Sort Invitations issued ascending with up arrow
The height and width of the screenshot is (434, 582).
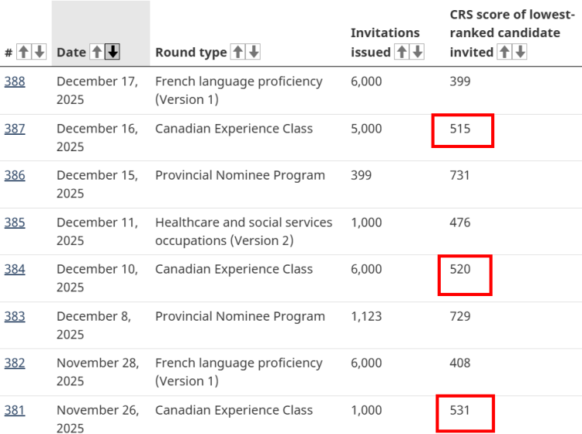pyautogui.click(x=403, y=52)
